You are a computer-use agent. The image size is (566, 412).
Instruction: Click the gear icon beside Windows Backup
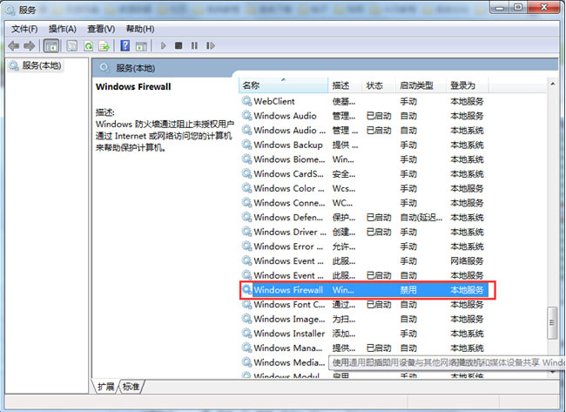tap(246, 145)
